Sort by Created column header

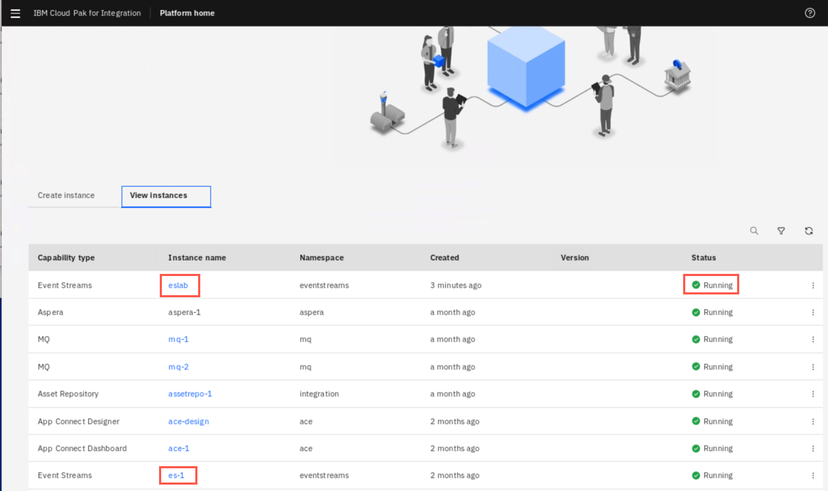point(445,258)
